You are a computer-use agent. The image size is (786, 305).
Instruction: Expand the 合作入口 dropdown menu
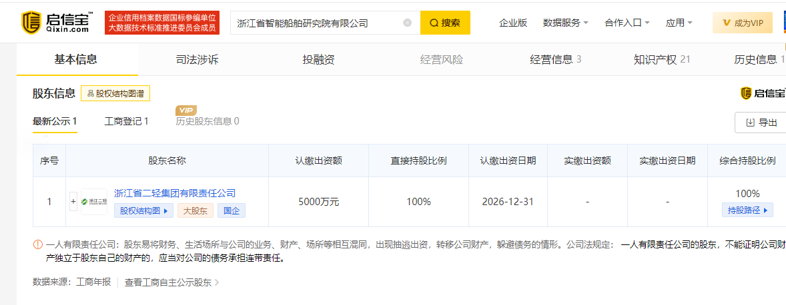coord(627,23)
